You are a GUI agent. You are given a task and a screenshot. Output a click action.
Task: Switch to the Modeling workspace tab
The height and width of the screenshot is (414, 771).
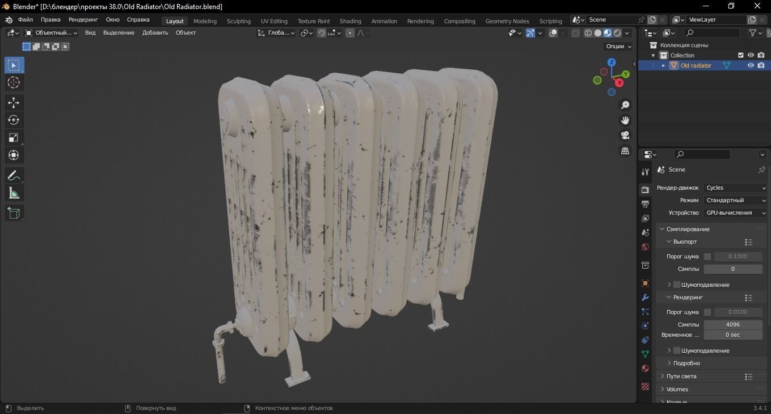coord(205,21)
